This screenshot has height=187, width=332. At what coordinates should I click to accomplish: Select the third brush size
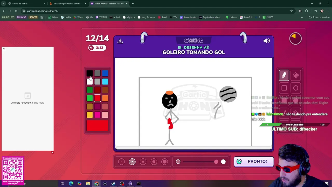(143, 162)
